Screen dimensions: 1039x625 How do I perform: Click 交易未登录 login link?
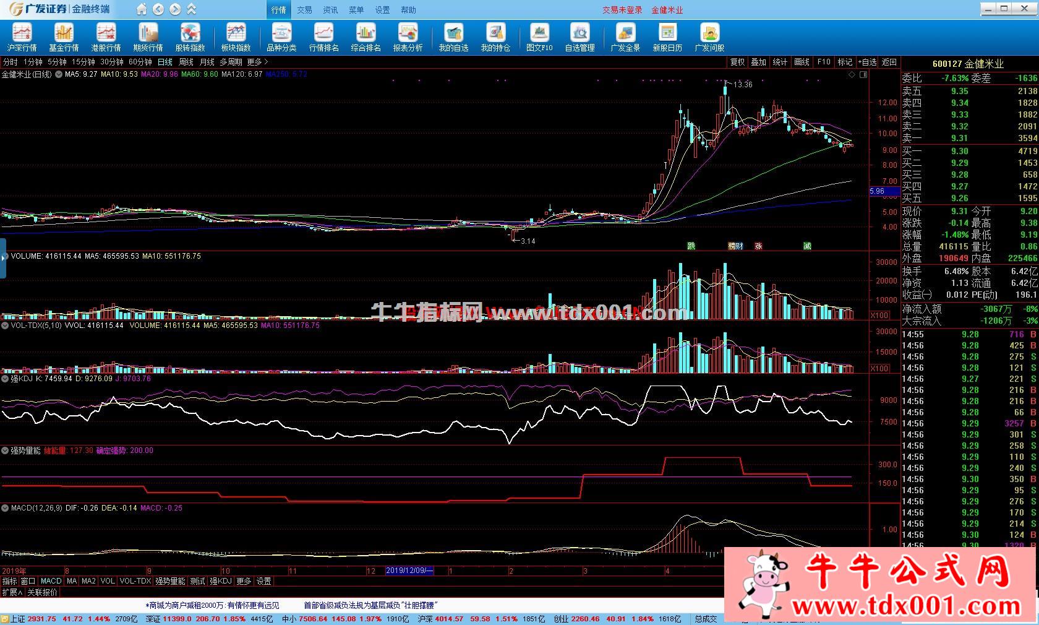[x=622, y=10]
